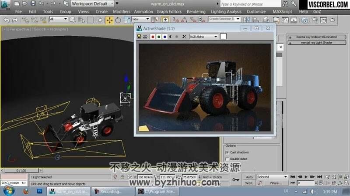The width and height of the screenshot is (350, 196).
Task: Open the Workspace: Default dropdown
Action: (92, 3)
